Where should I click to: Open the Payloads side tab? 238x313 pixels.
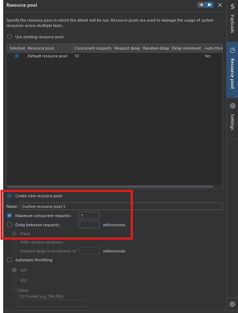click(232, 21)
